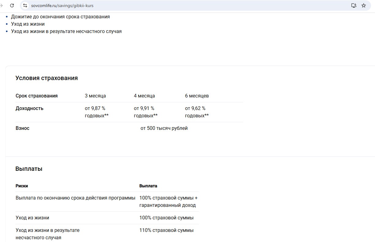Click the forward navigation arrow
375x242 pixels.
(x=2, y=5)
